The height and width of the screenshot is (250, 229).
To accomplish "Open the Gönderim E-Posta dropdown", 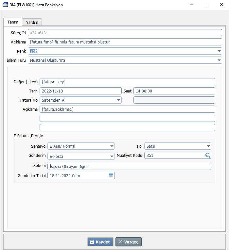I will [112, 156].
